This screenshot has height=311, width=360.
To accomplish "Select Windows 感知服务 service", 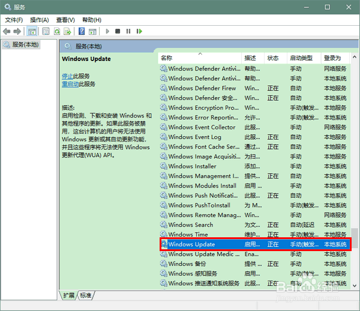I will pos(254,274).
